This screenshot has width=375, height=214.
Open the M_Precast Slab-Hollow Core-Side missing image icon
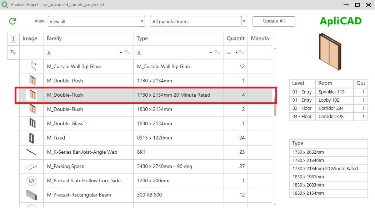coord(32,180)
